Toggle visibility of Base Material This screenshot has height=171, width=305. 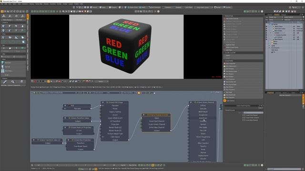(x=266, y=39)
